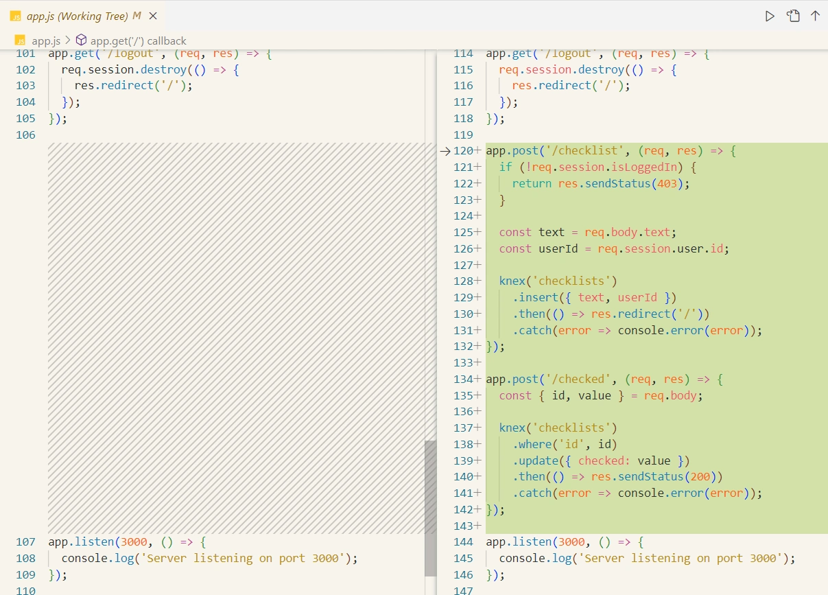Click console.log text on line 145 of modified pane
The image size is (828, 595).
point(535,558)
